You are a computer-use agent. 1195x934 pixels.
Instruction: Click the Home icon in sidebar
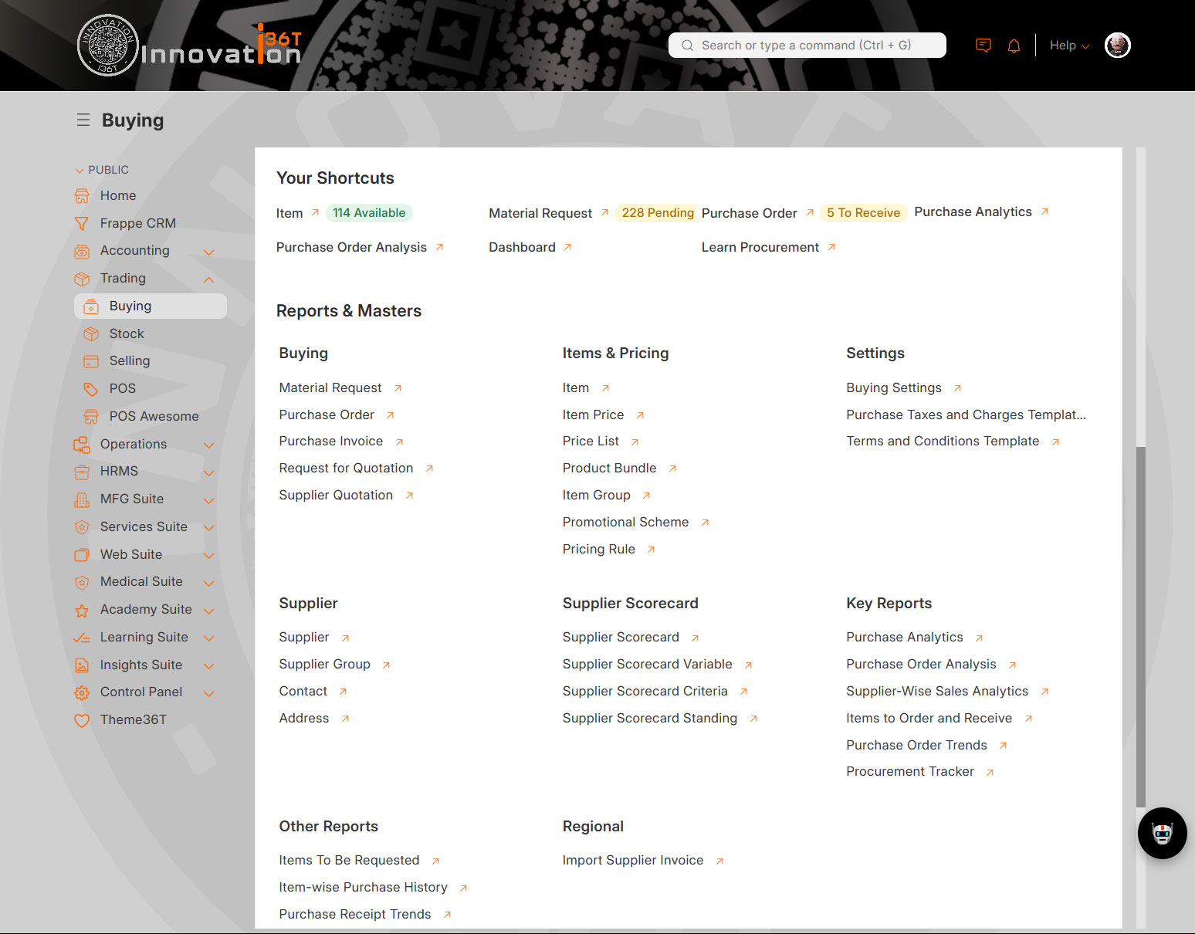click(82, 196)
